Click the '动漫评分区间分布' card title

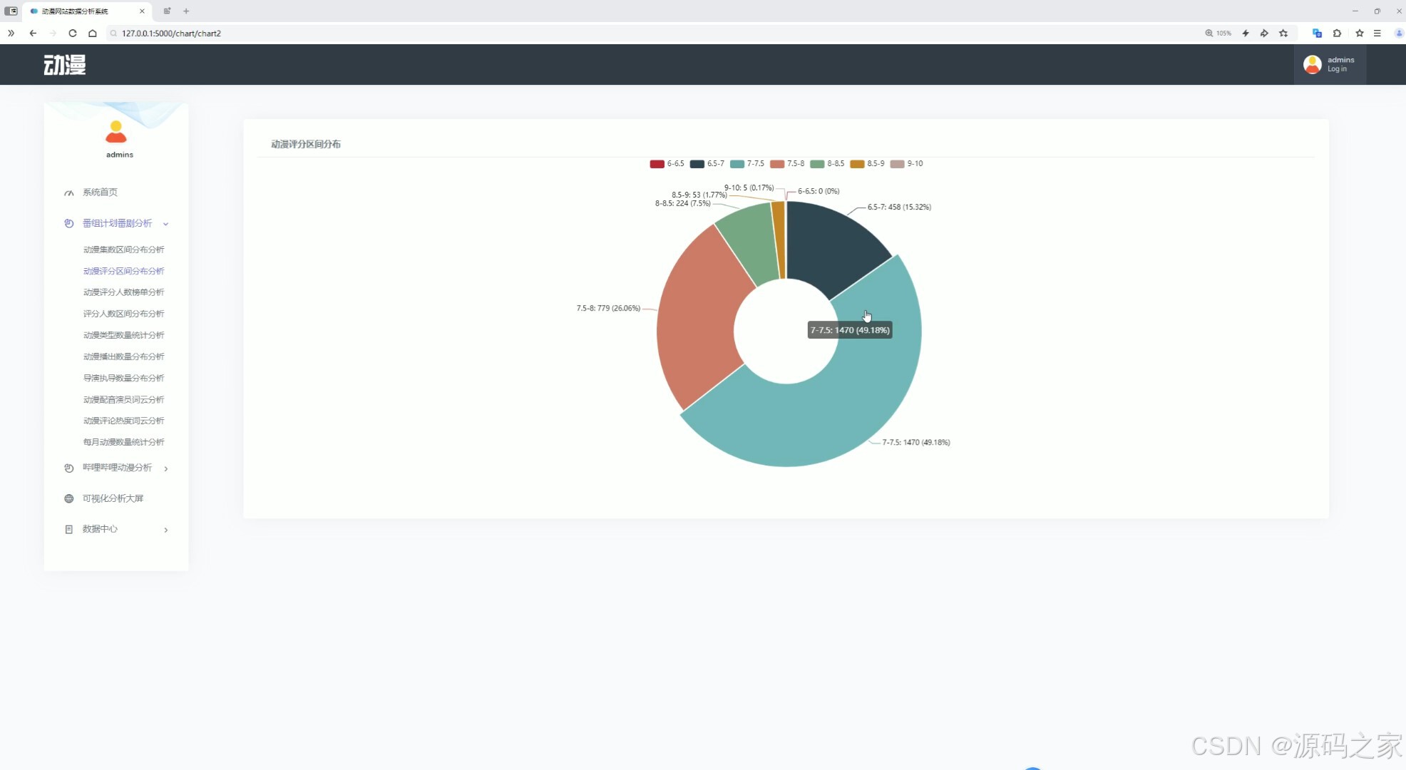pyautogui.click(x=306, y=144)
